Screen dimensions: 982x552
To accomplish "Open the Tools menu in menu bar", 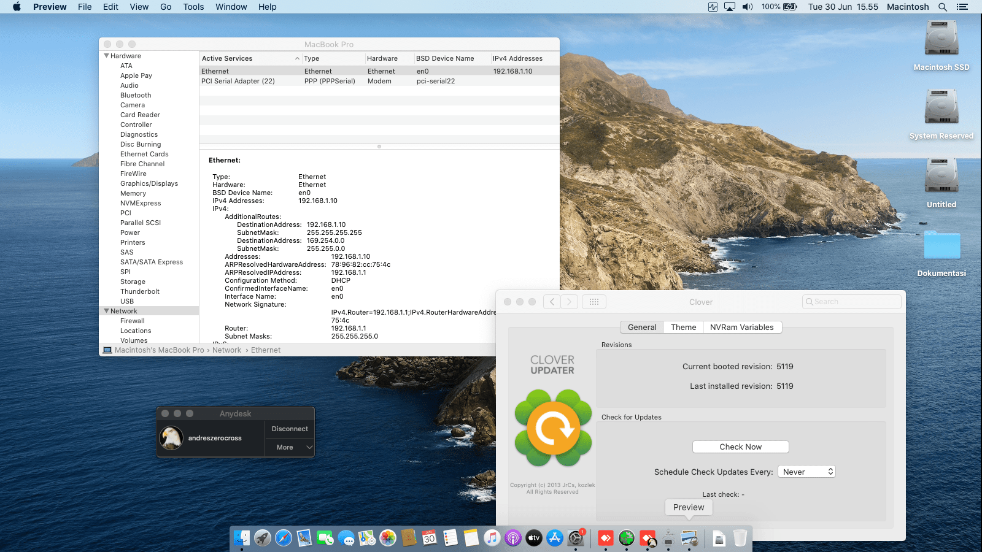I will point(193,7).
